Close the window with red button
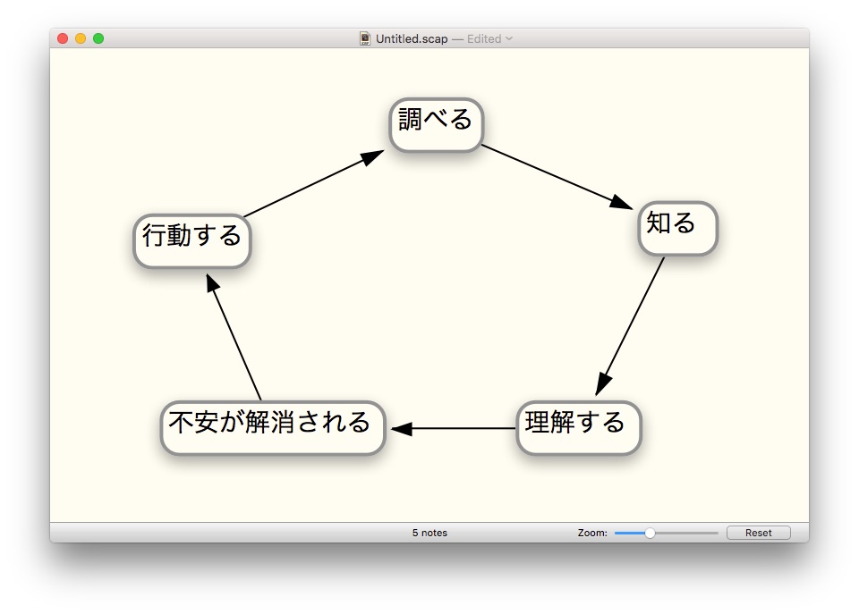Viewport: 859px width, 614px height. (x=63, y=38)
